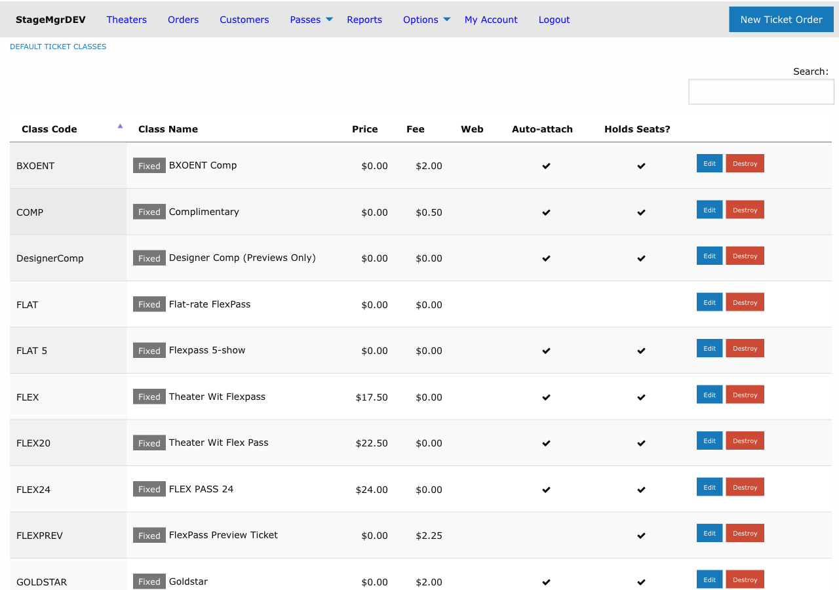Click the Designer Comp (Previews Only) name
Screen dimensions: 839x590
point(243,258)
